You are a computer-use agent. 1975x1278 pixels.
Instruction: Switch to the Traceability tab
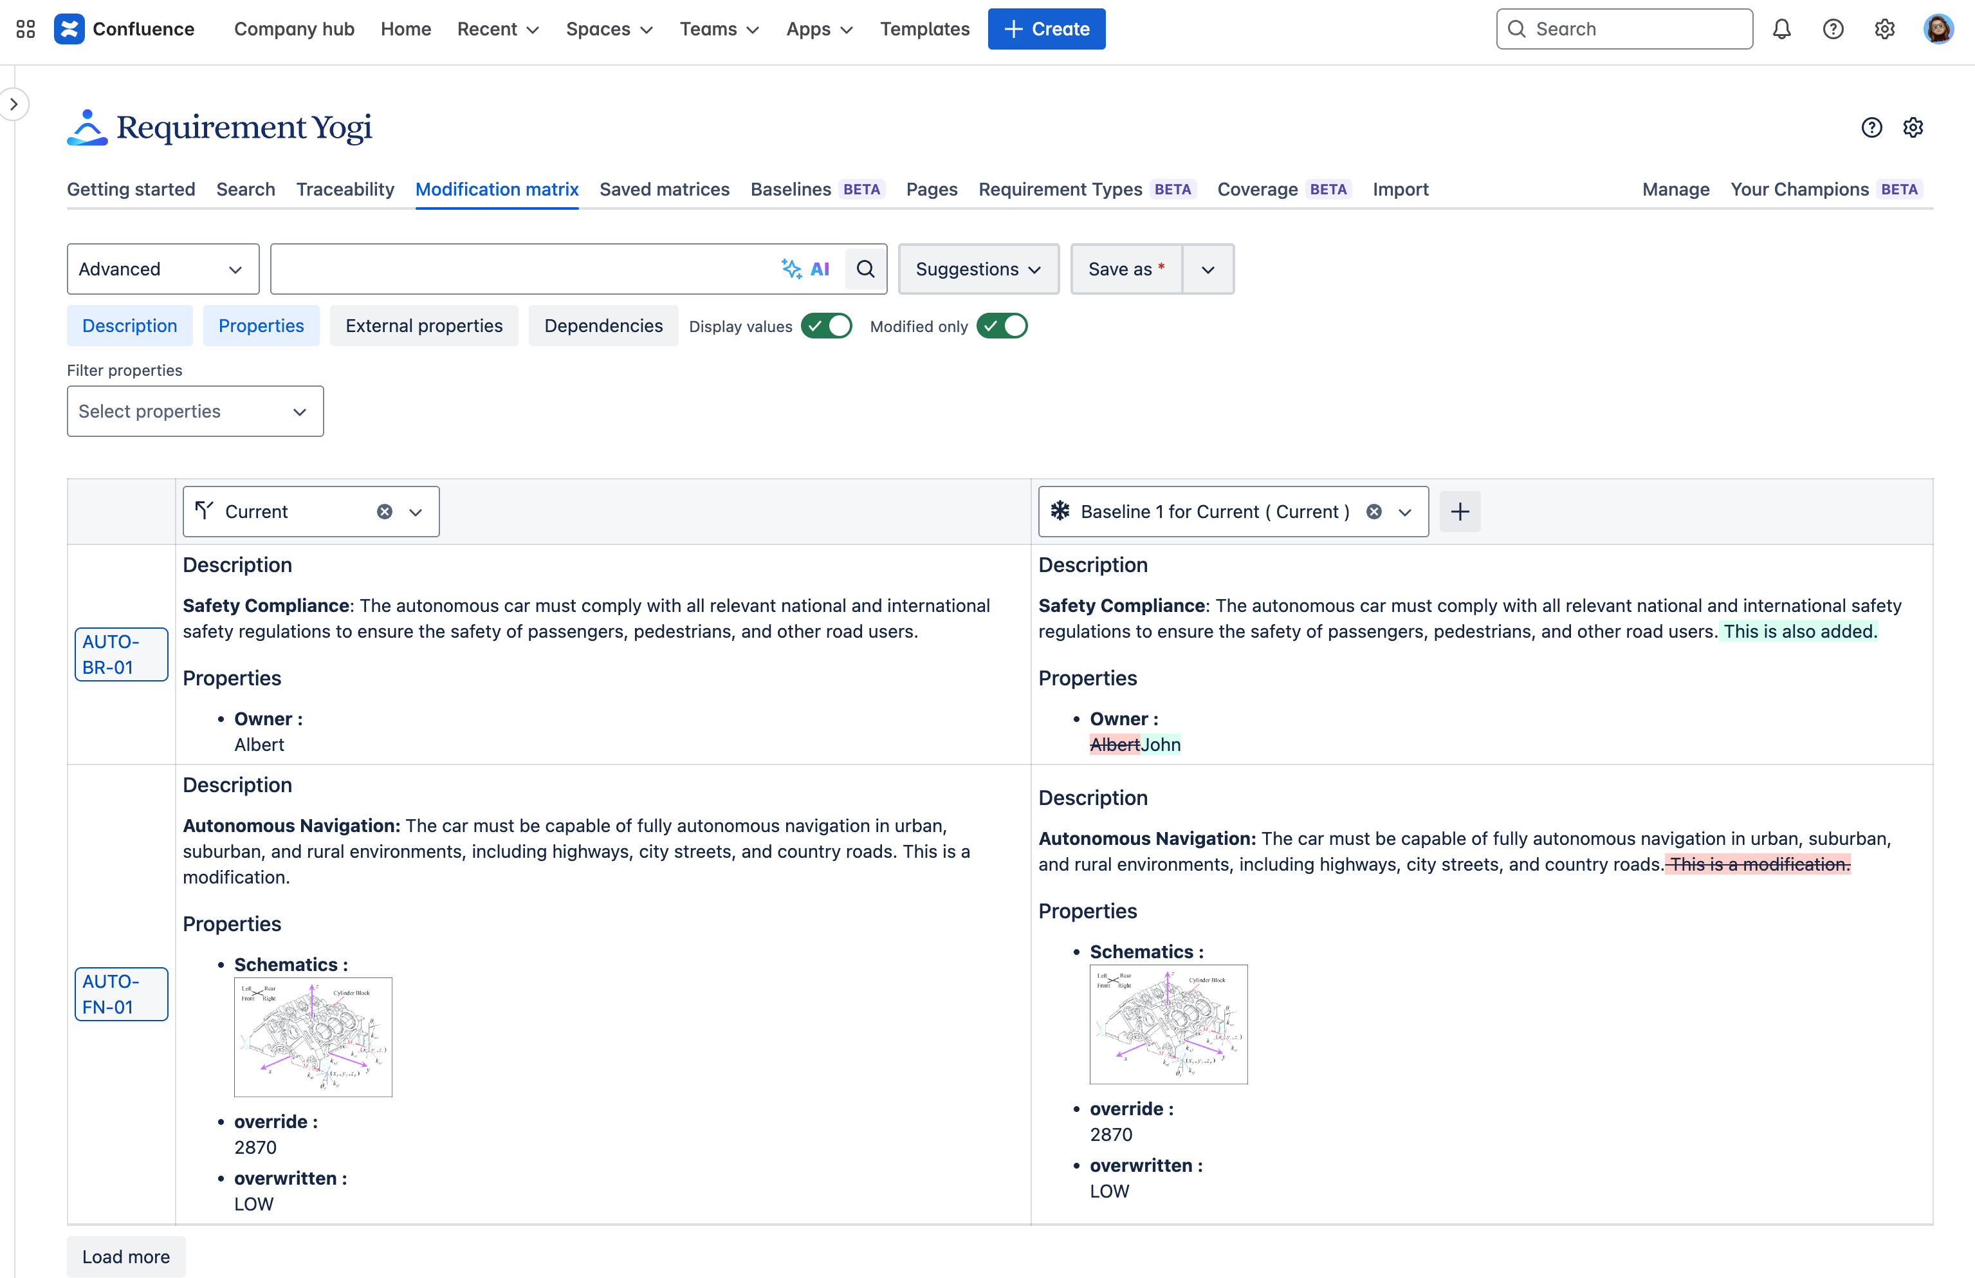pyautogui.click(x=345, y=189)
